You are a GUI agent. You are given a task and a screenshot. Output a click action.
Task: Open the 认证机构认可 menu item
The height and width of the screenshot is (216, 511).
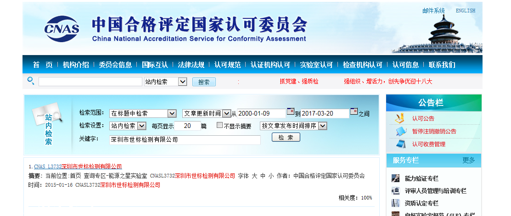(270, 65)
